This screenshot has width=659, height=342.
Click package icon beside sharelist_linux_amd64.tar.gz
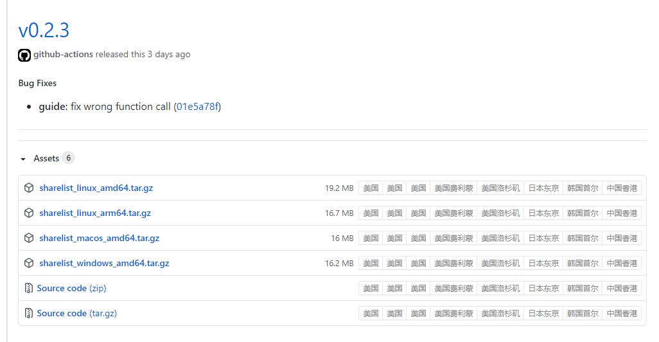point(29,188)
